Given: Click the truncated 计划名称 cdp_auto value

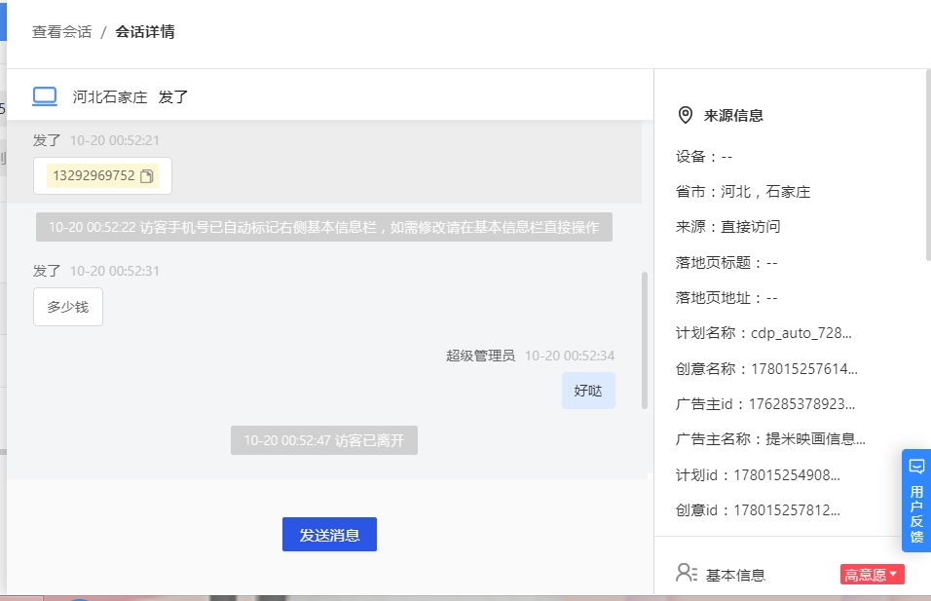Looking at the screenshot, I should [x=801, y=333].
